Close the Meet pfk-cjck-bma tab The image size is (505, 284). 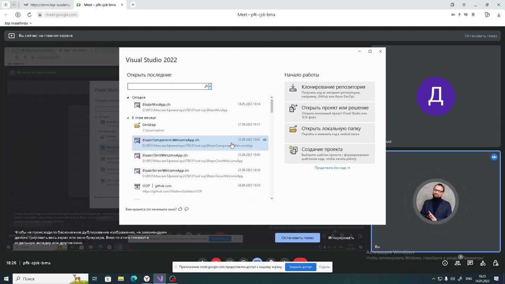click(122, 5)
